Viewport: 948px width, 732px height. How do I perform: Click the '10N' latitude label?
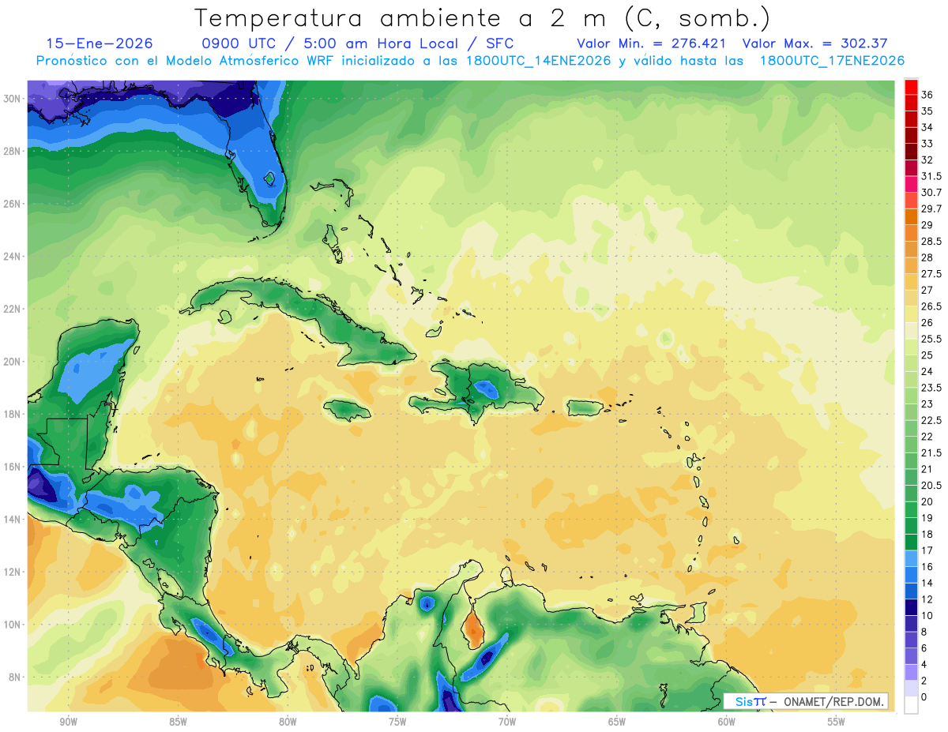pyautogui.click(x=13, y=625)
